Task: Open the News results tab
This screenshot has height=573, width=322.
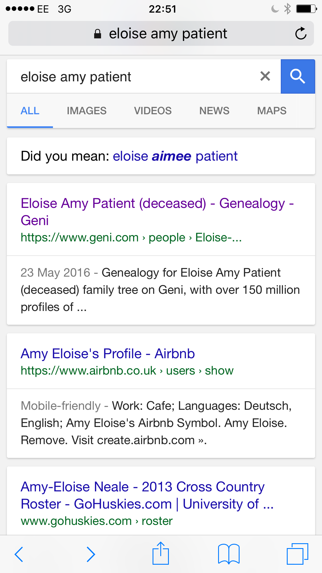Action: click(214, 111)
